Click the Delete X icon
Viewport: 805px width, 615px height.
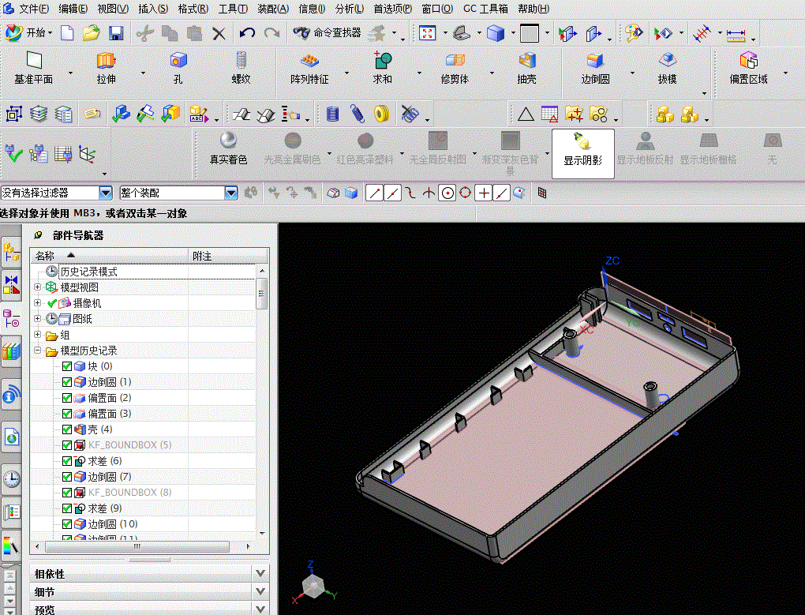coord(219,34)
